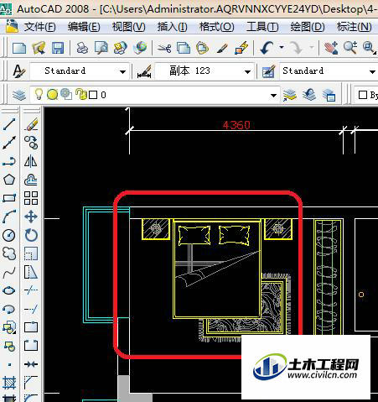This screenshot has height=402, width=378.
Task: Open the Make Block tool
Action: point(9,346)
